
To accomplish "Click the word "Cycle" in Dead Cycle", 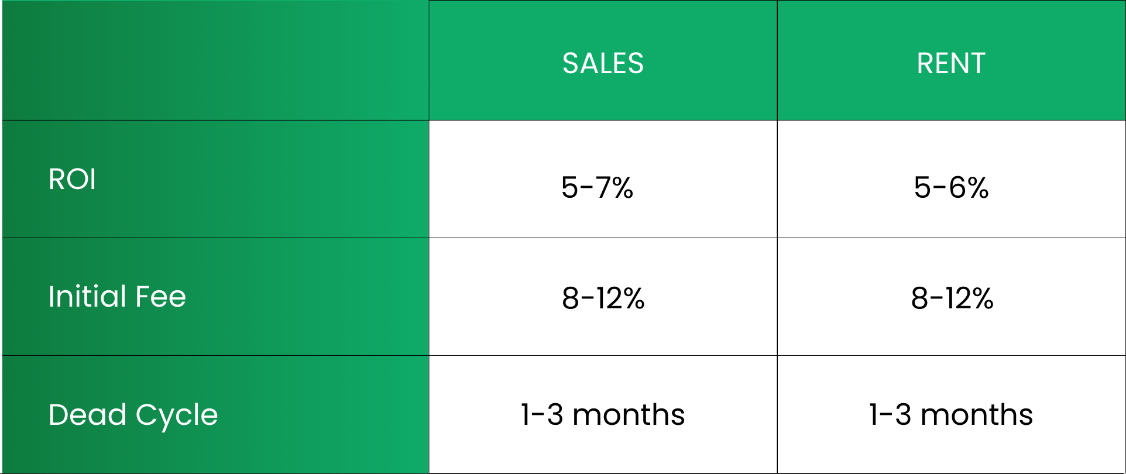I will coord(177,416).
